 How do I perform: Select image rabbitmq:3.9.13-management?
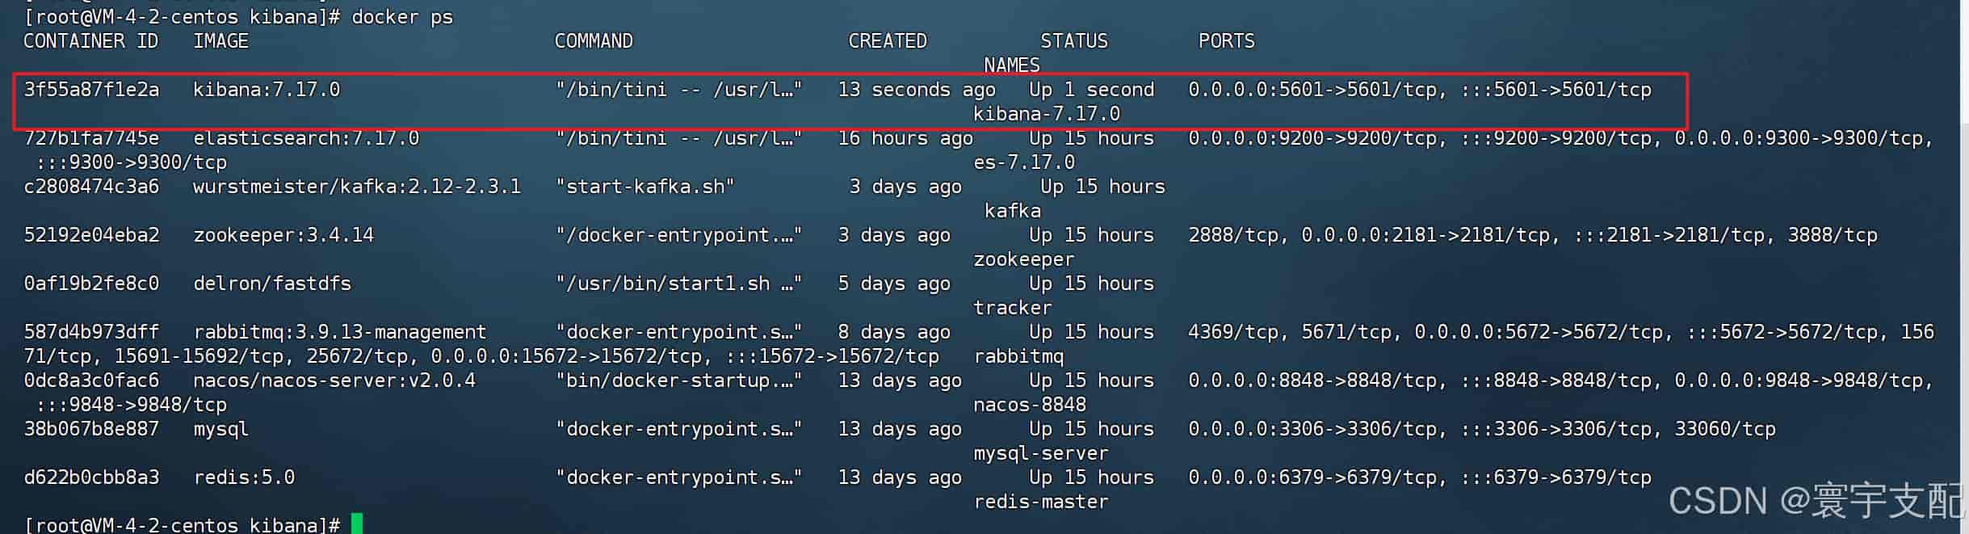340,332
